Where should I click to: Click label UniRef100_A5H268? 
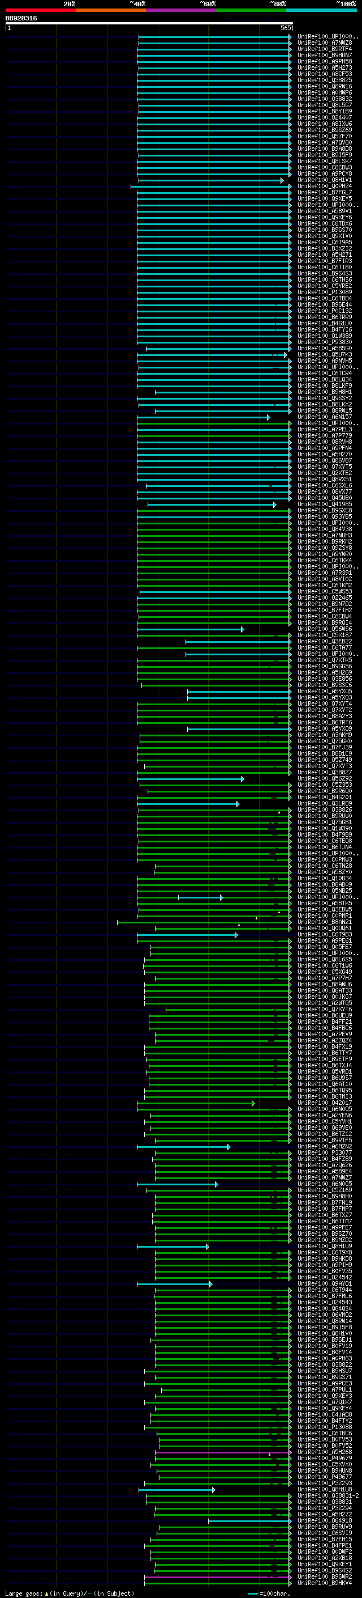(325, 1452)
